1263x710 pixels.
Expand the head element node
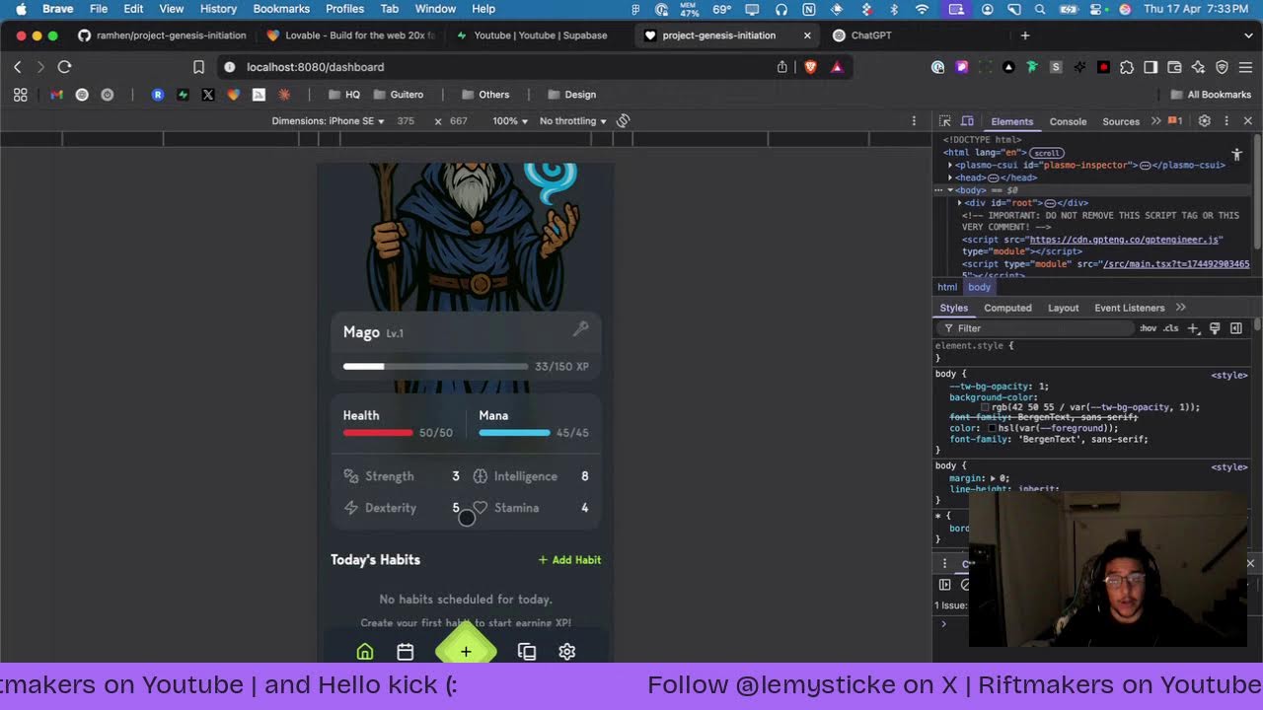[950, 177]
